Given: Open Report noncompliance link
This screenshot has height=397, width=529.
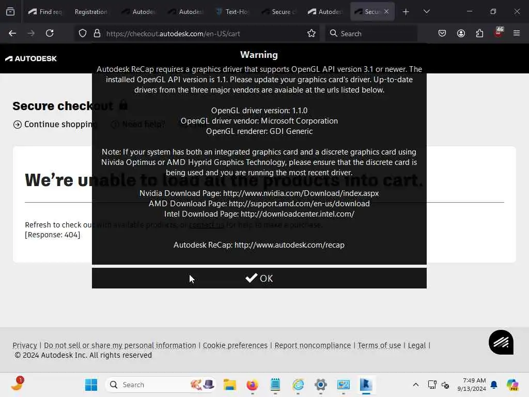Looking at the screenshot, I should [313, 345].
